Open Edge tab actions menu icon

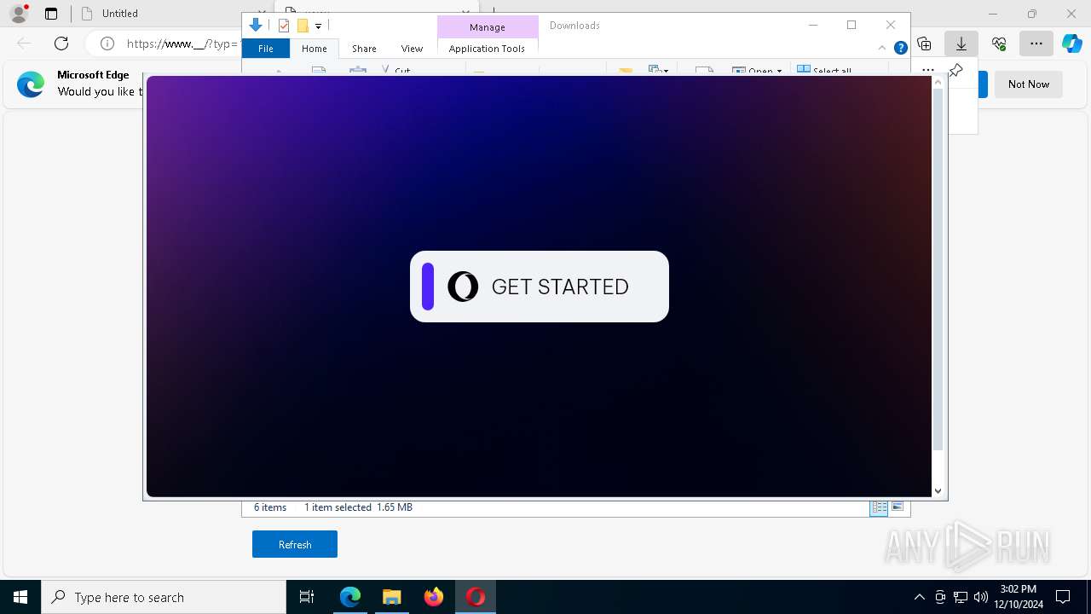(51, 14)
